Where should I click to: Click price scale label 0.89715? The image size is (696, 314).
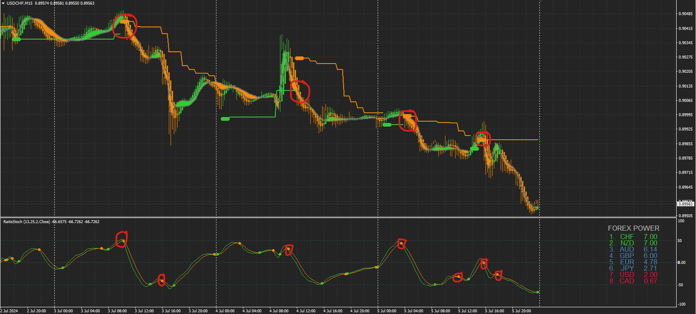[x=686, y=173]
